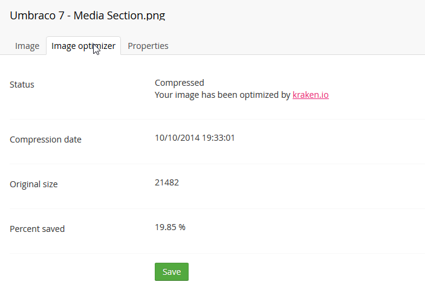Viewport: 425px width, 305px height.
Task: Select the 21482 size value
Action: [x=167, y=182]
